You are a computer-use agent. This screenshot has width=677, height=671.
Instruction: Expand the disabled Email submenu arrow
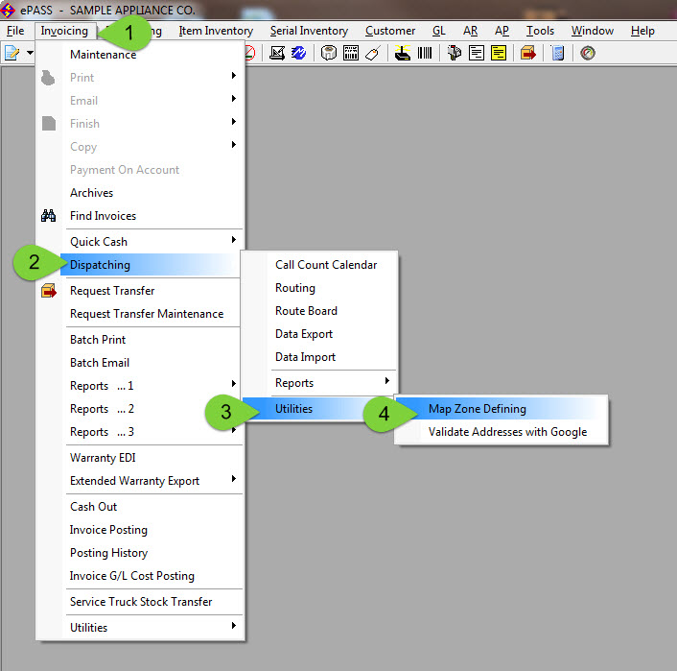point(234,99)
